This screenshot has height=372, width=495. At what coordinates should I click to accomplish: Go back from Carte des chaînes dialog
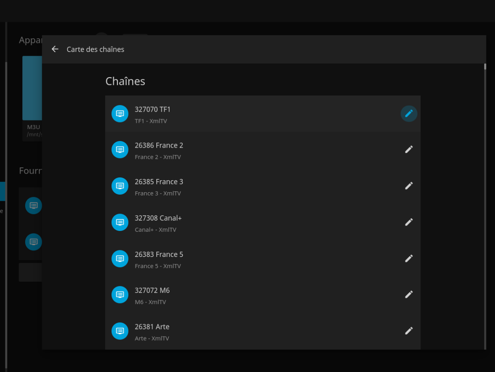click(55, 49)
